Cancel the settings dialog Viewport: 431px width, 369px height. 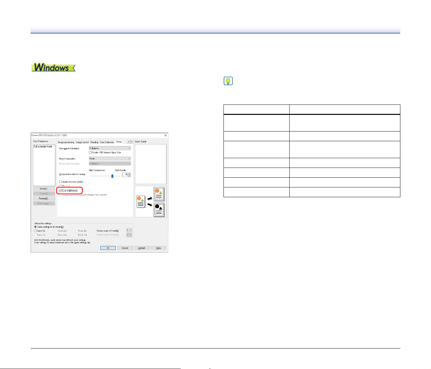coord(125,248)
